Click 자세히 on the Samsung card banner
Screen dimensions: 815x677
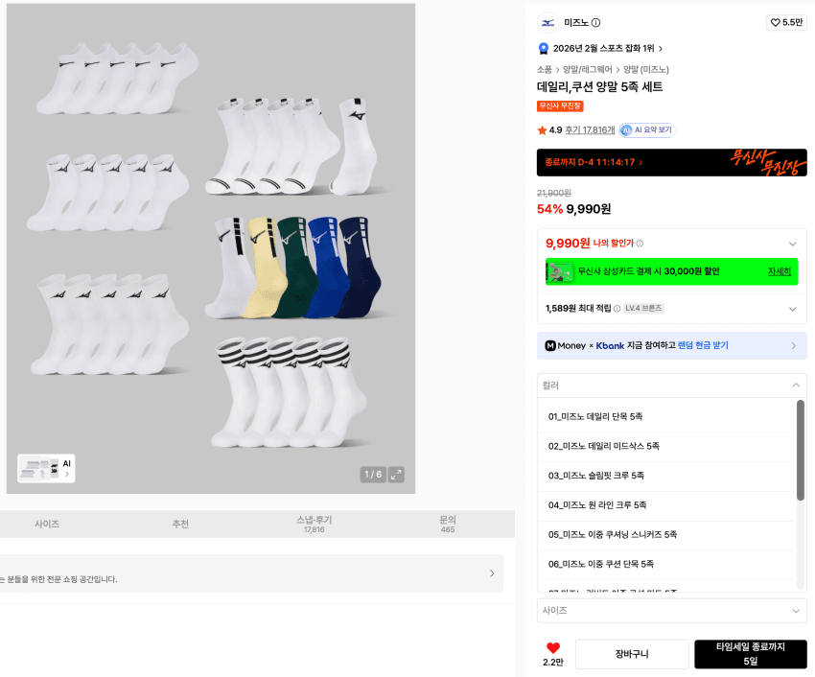780,271
